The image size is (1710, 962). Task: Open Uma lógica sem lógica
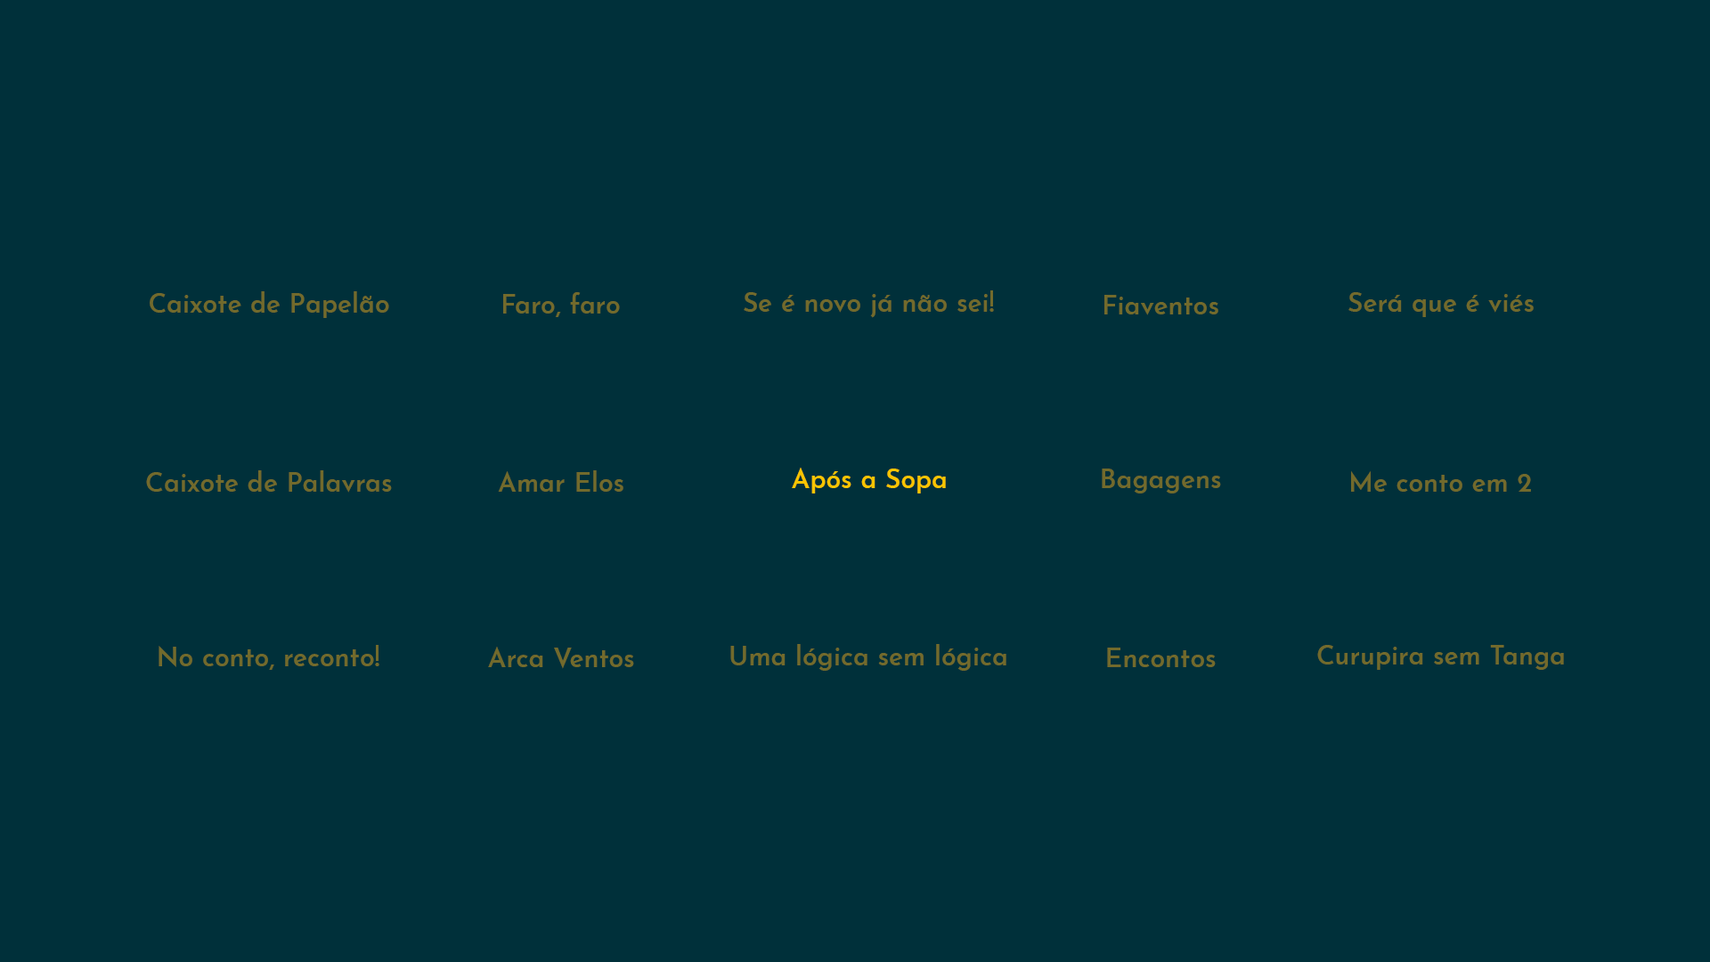click(868, 657)
